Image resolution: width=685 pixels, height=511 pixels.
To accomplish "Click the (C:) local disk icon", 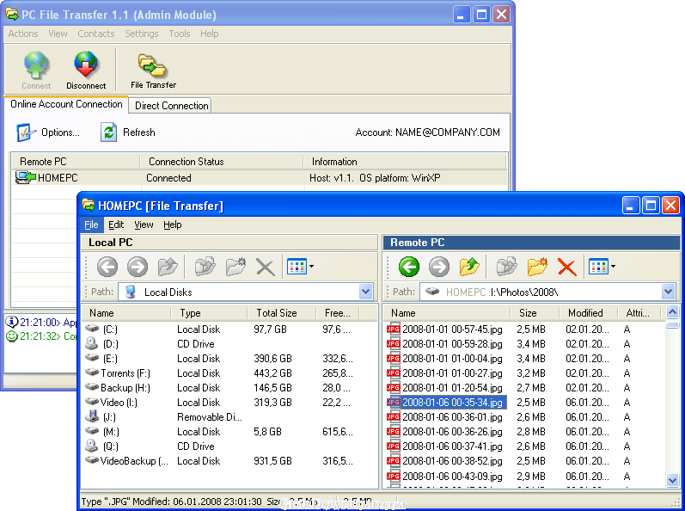I will (92, 329).
